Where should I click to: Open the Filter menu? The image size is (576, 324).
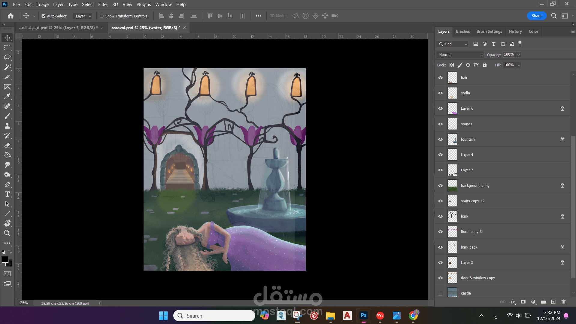(x=103, y=5)
